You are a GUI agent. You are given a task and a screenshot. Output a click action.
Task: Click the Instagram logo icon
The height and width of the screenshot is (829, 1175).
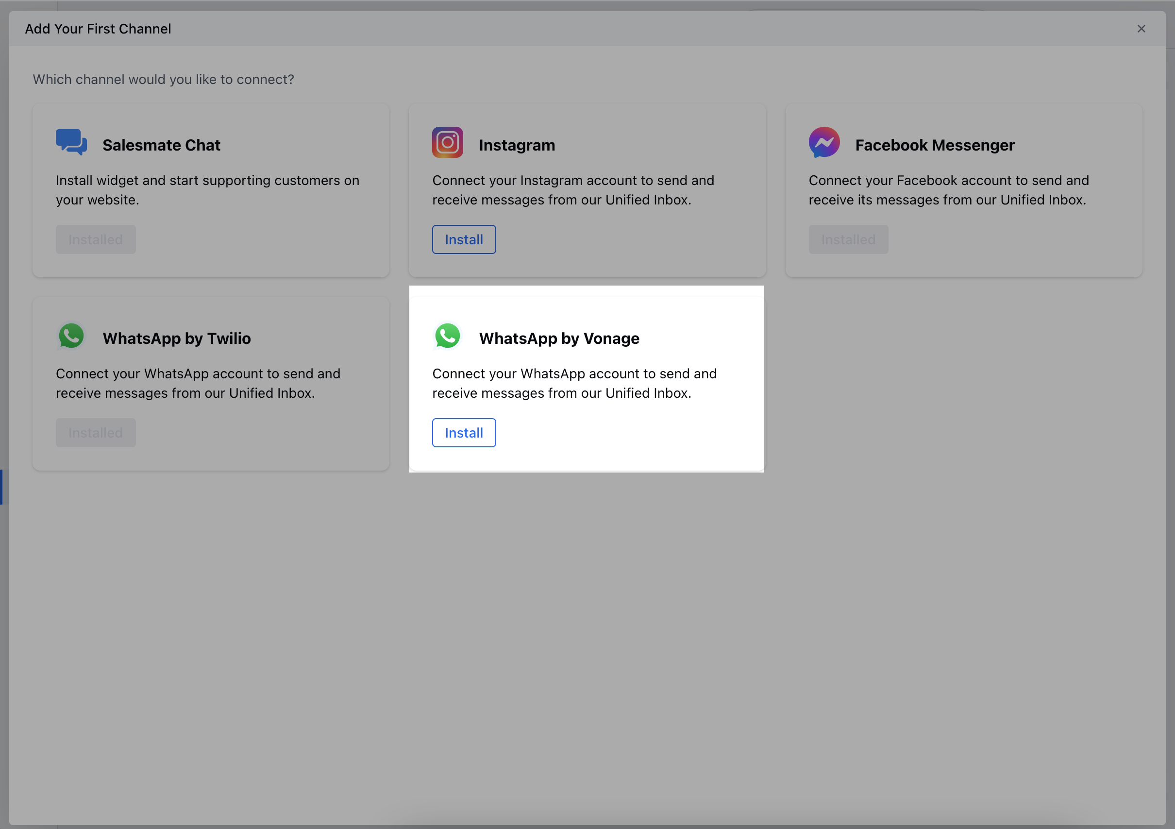[447, 142]
